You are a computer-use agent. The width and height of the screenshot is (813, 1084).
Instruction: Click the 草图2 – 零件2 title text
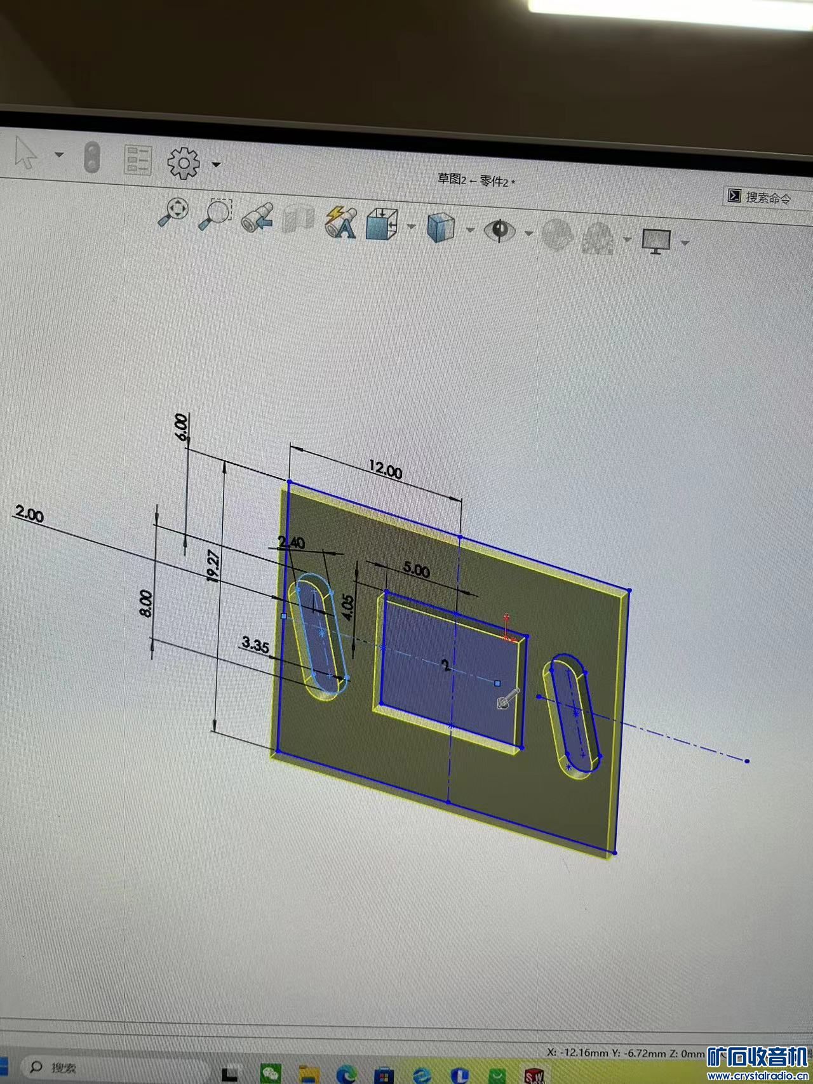[x=476, y=180]
